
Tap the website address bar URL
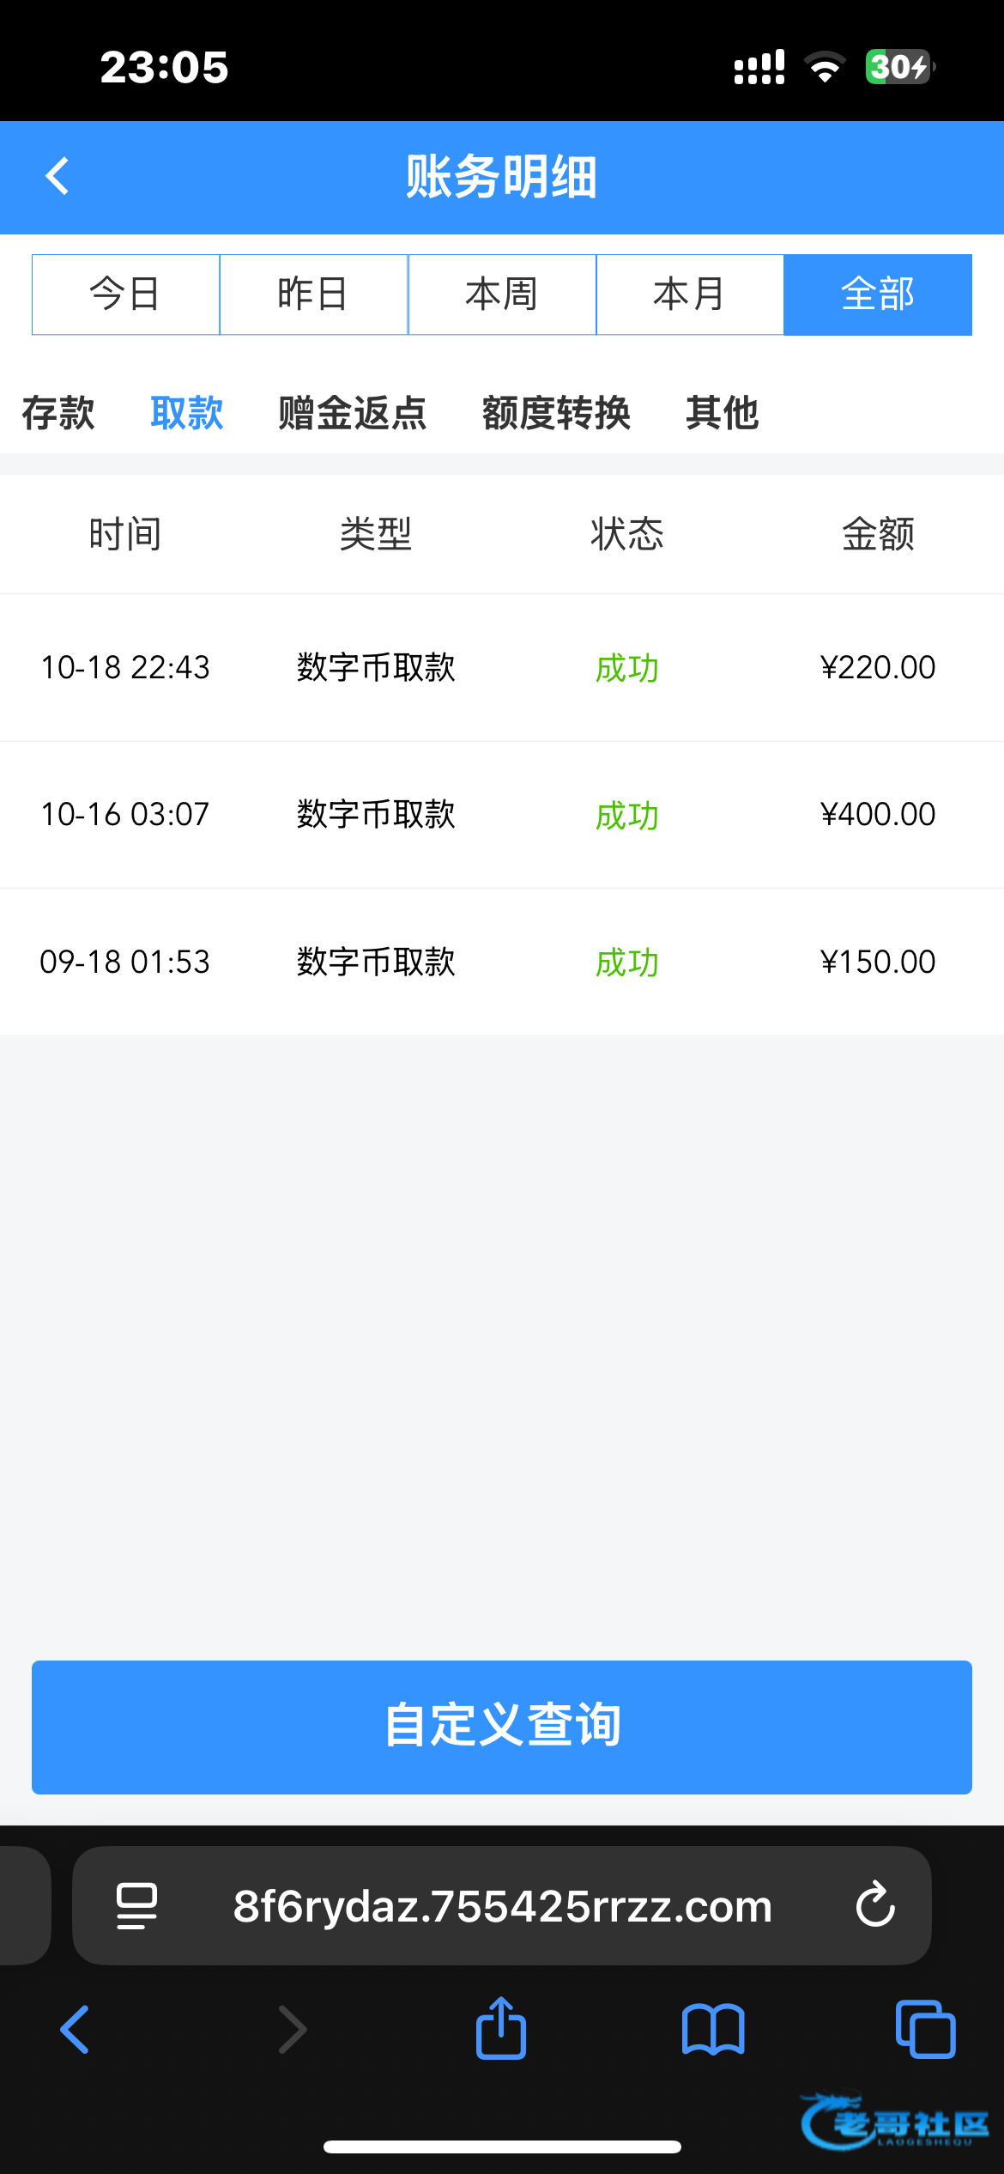[503, 1906]
